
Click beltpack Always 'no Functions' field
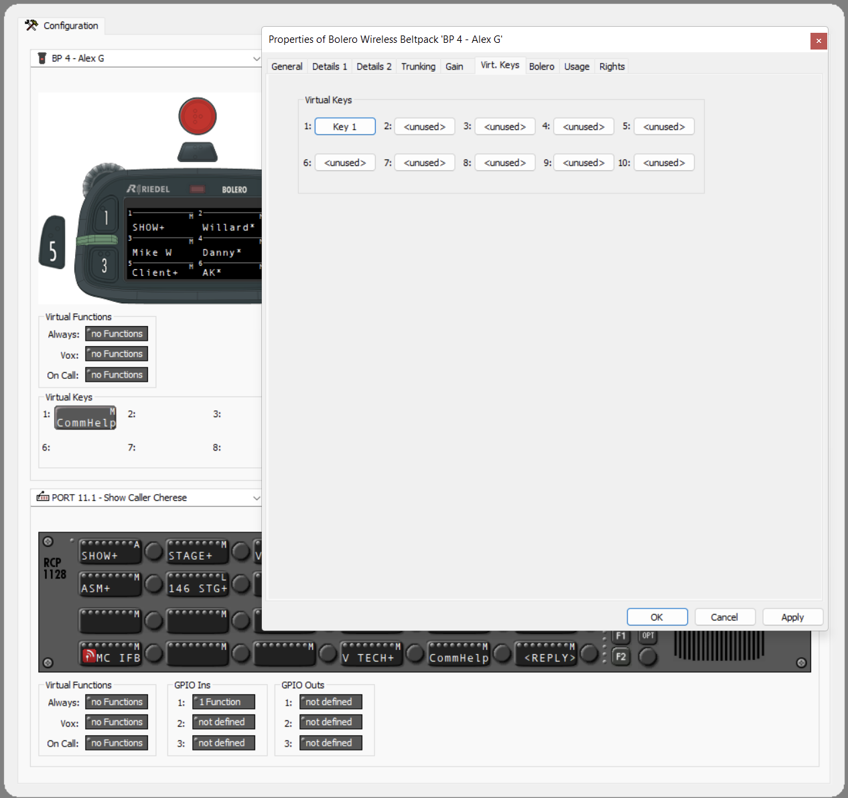(117, 334)
